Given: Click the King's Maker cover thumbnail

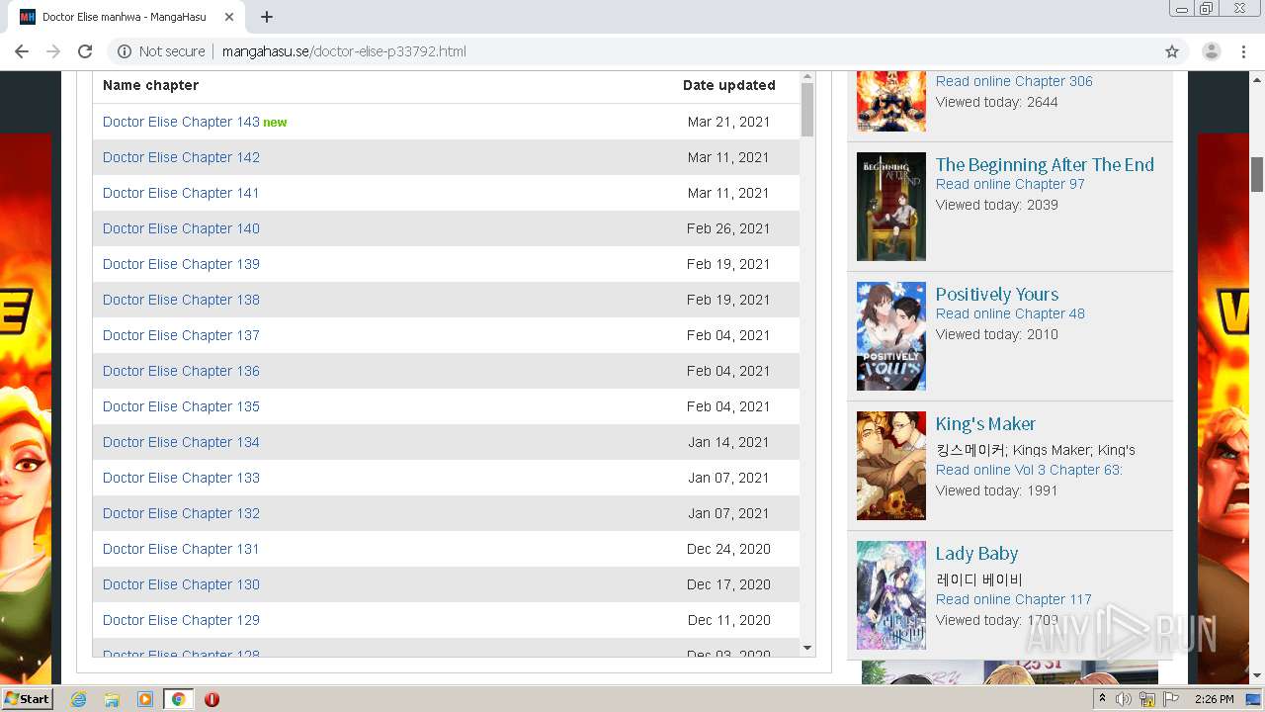Looking at the screenshot, I should (891, 466).
